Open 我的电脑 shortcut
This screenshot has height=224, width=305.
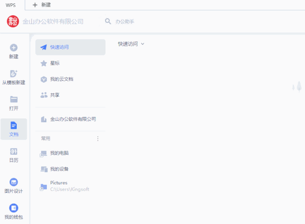click(71, 153)
